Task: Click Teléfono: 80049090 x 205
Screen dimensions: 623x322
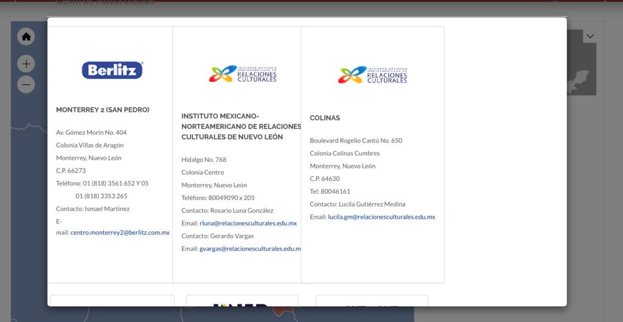Action: point(218,198)
